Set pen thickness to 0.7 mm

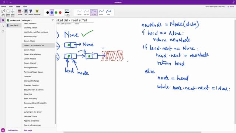click(101, 12)
